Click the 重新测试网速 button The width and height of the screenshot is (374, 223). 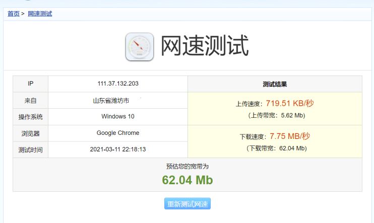pos(187,204)
